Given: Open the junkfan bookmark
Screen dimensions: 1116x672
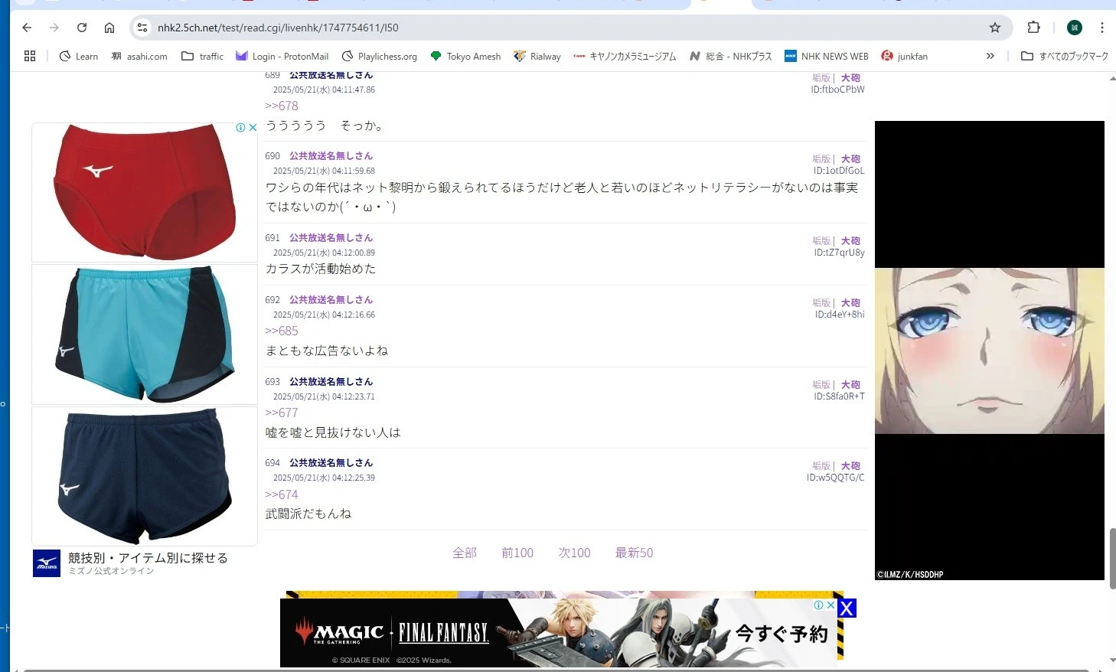Looking at the screenshot, I should (x=904, y=57).
